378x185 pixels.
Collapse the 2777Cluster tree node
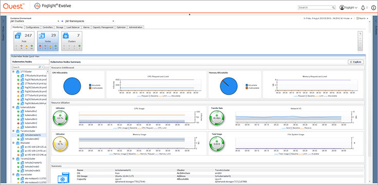click(13, 71)
